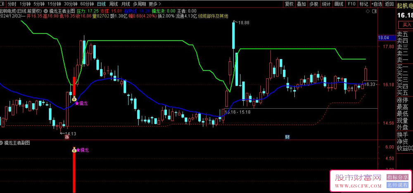Click the 涨 marker under the chart

(x=67, y=137)
